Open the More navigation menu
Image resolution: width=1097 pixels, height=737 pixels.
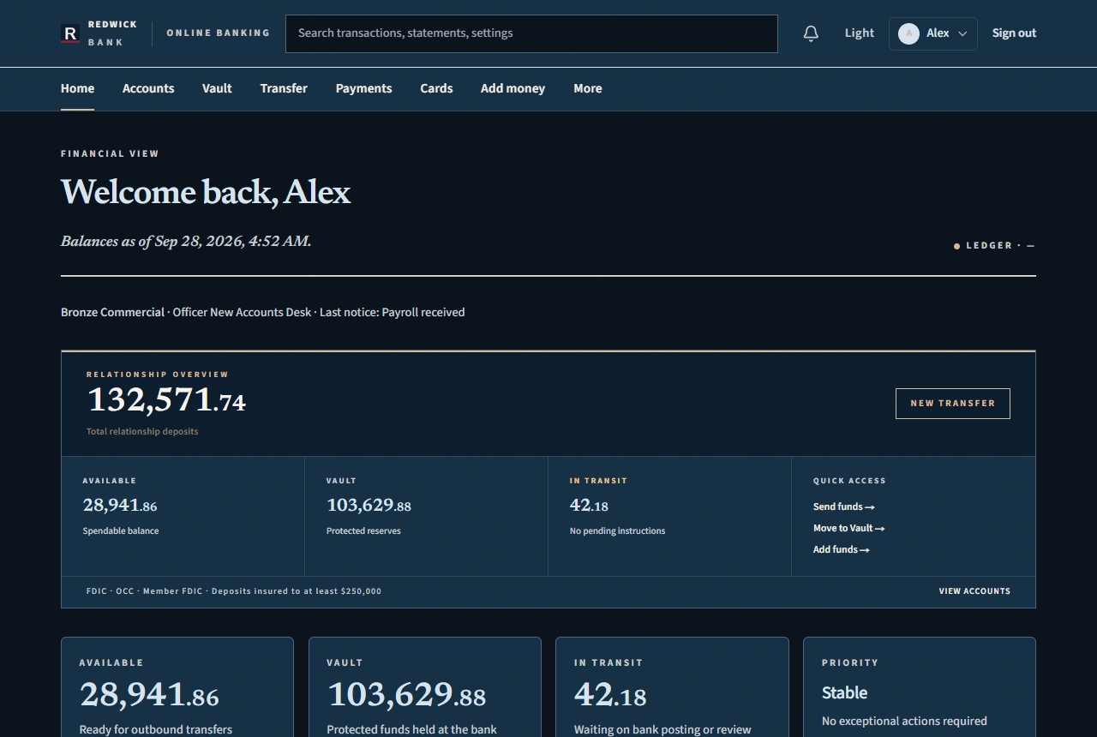[588, 88]
